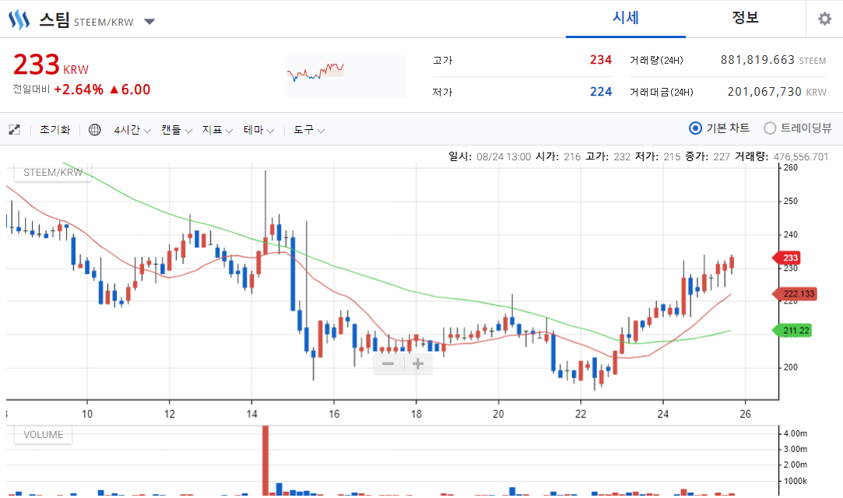
Task: Click the 24H volume 881,819.663 value
Action: [x=757, y=60]
